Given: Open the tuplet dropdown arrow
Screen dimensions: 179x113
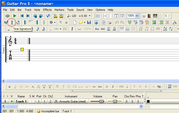Looking at the screenshot, I should tap(60, 29).
